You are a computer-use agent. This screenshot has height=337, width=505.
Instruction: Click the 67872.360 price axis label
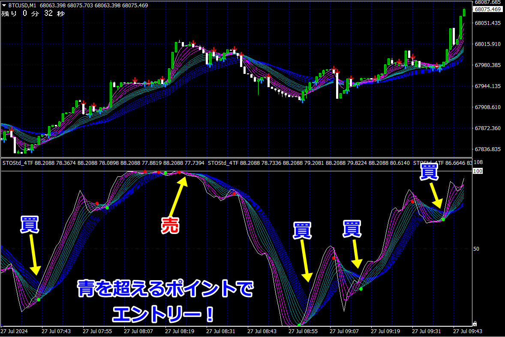point(487,128)
